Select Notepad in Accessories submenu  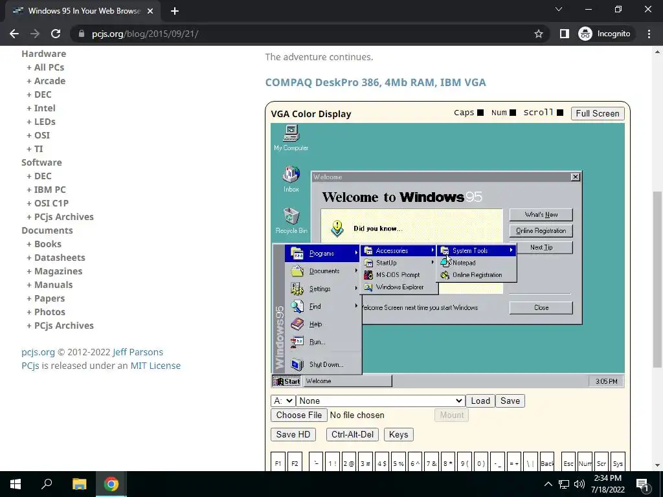(477, 263)
